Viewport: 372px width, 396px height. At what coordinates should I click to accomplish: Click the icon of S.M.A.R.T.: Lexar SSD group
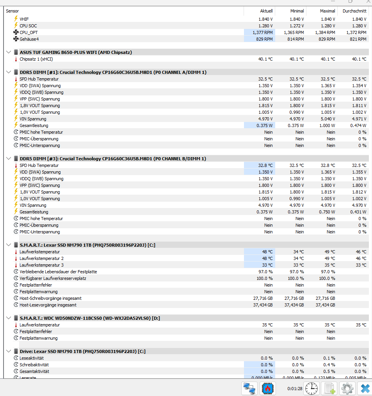point(16,245)
